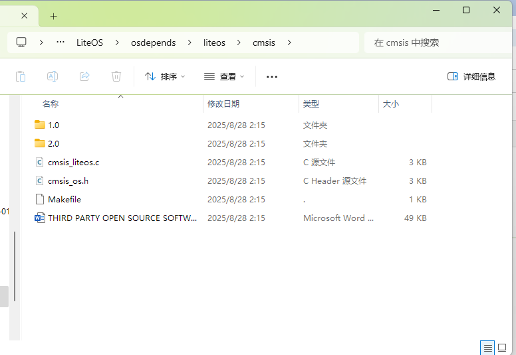Close the current tab
Viewport: 516px width, 355px height.
[x=25, y=16]
